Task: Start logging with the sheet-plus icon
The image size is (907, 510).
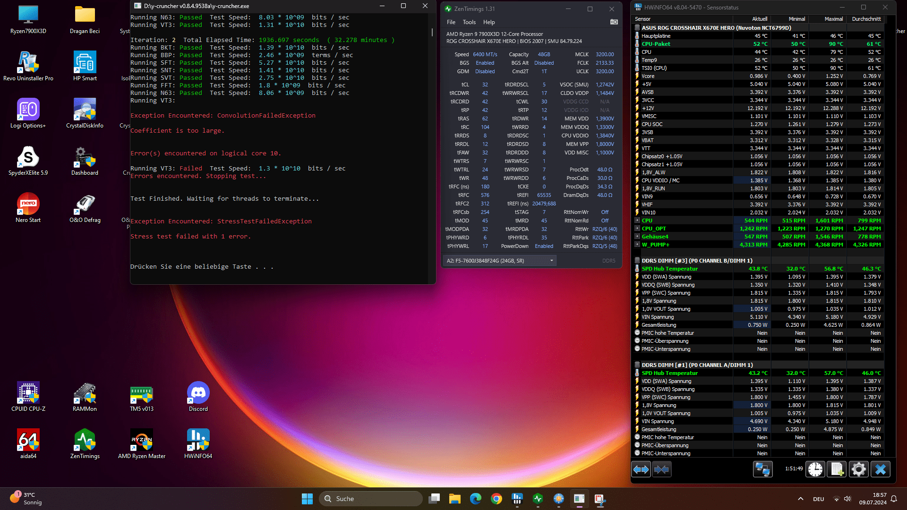Action: click(837, 469)
